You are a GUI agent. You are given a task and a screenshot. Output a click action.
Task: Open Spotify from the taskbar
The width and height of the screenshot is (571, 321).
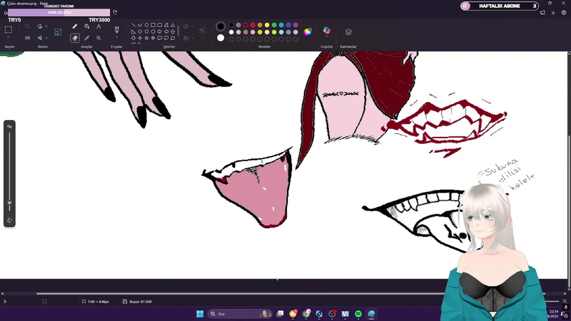pos(358,314)
